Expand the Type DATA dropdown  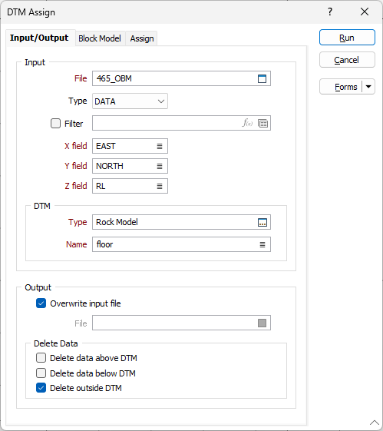pos(130,101)
